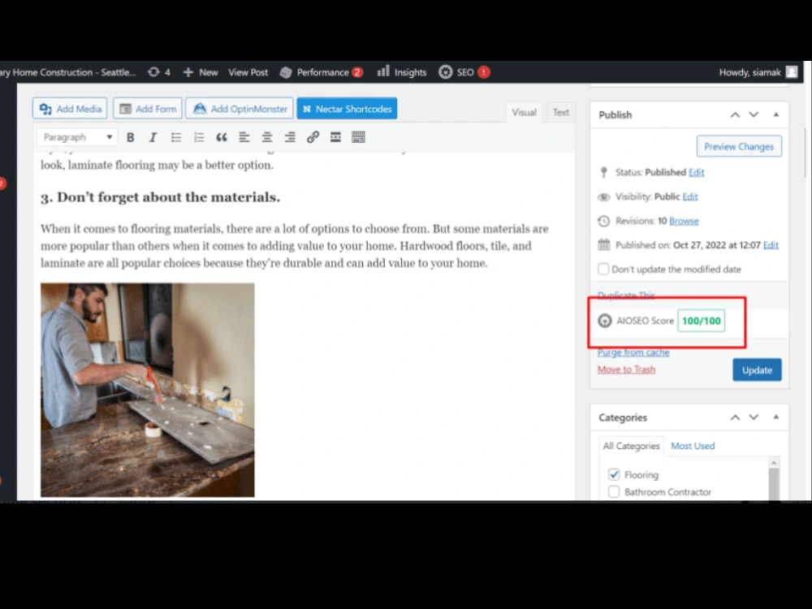This screenshot has width=812, height=609.
Task: Edit the published date
Action: pos(771,245)
